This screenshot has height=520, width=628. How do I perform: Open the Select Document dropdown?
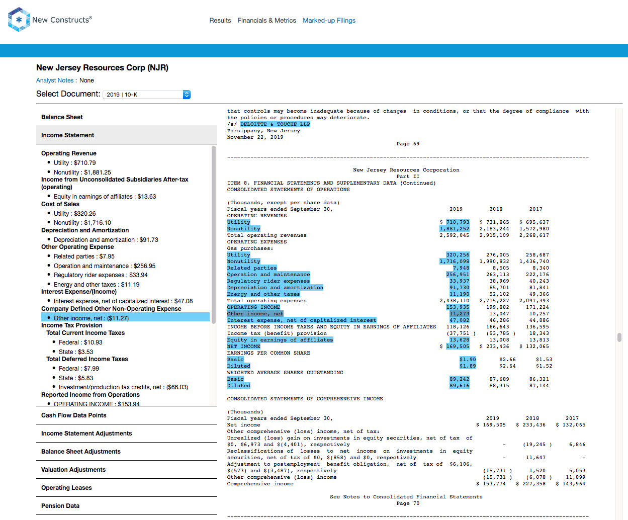[x=147, y=95]
